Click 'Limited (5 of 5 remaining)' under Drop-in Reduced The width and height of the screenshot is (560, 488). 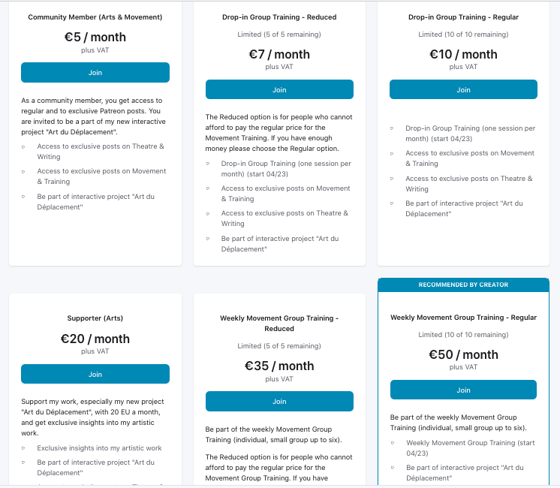coord(279,35)
